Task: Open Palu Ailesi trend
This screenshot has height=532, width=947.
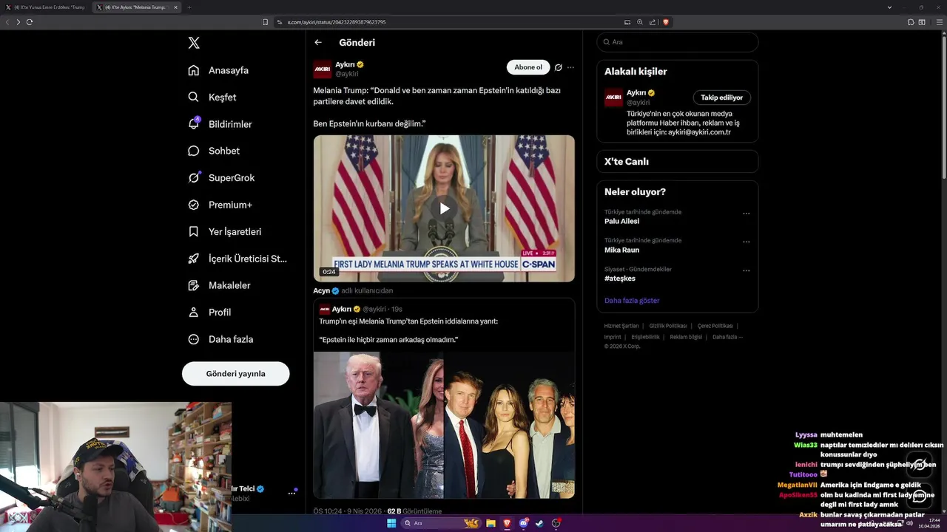Action: (621, 222)
